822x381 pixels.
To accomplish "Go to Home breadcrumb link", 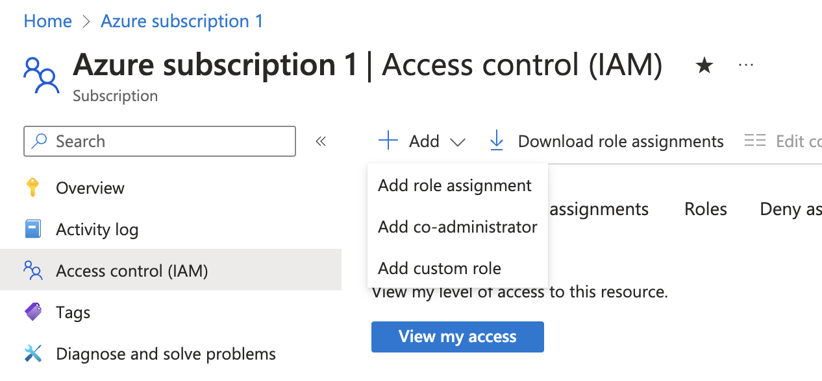I will 47,21.
